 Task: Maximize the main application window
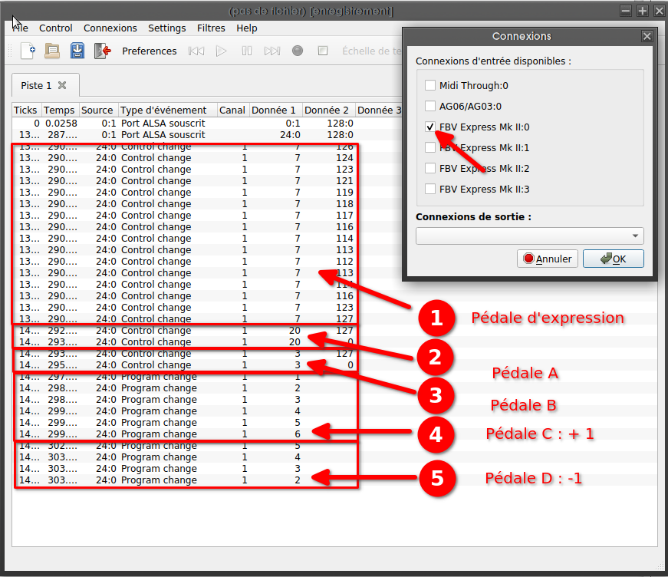point(642,11)
